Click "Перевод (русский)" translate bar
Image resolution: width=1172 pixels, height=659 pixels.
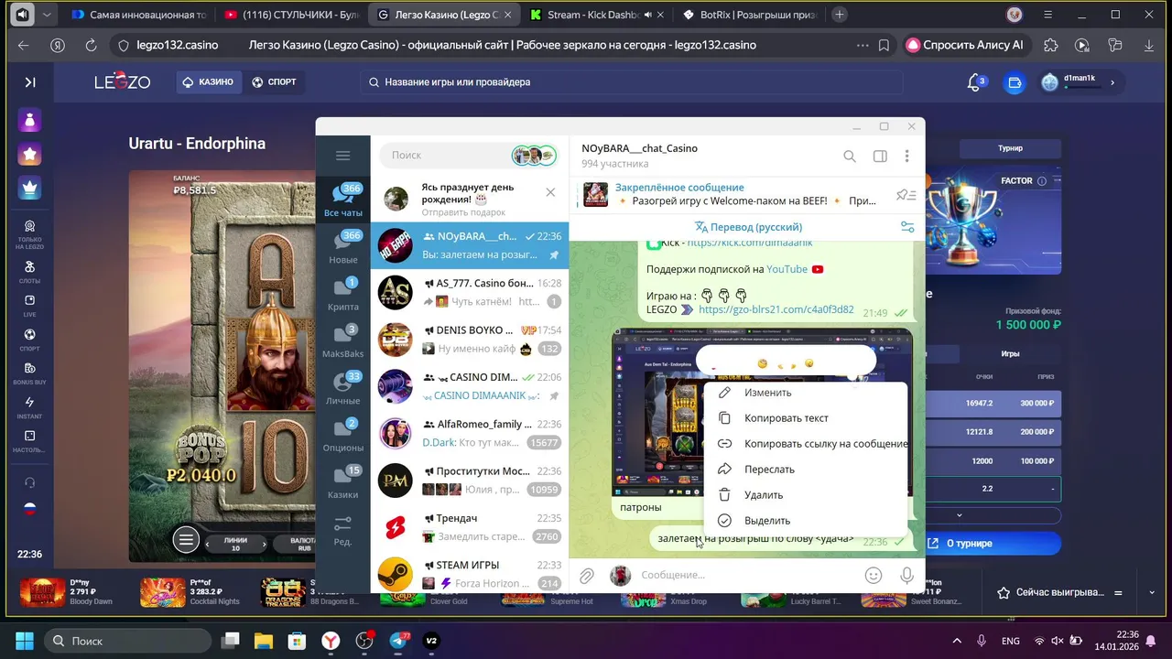748,227
